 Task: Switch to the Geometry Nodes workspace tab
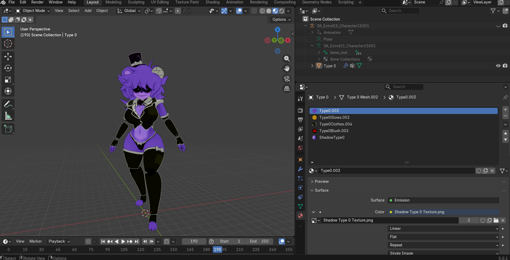pyautogui.click(x=317, y=2)
